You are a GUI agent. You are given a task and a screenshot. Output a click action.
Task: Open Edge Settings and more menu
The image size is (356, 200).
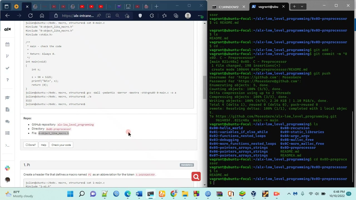tap(200, 16)
